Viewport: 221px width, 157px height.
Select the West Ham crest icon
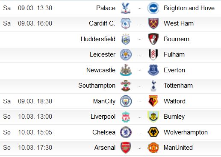point(153,23)
